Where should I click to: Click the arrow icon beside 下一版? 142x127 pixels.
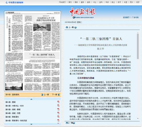point(59,95)
